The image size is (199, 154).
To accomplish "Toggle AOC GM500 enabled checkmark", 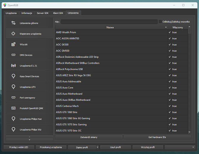I will [170, 51].
